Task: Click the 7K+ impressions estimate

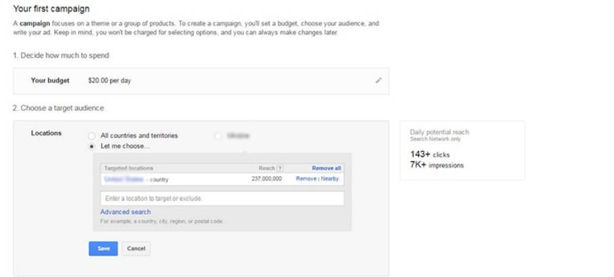Action: coord(437,165)
